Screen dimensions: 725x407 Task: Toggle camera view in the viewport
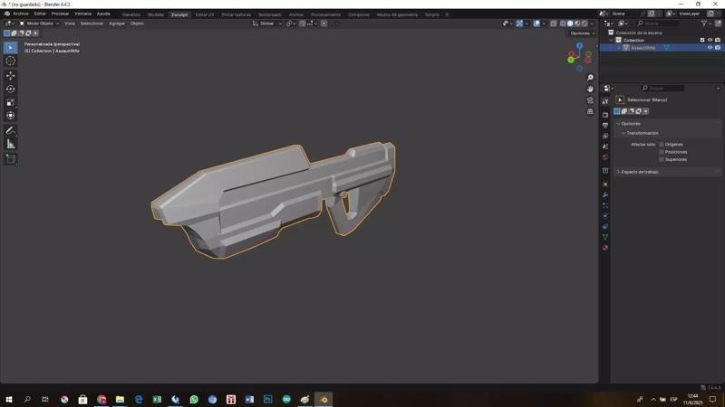coord(590,100)
